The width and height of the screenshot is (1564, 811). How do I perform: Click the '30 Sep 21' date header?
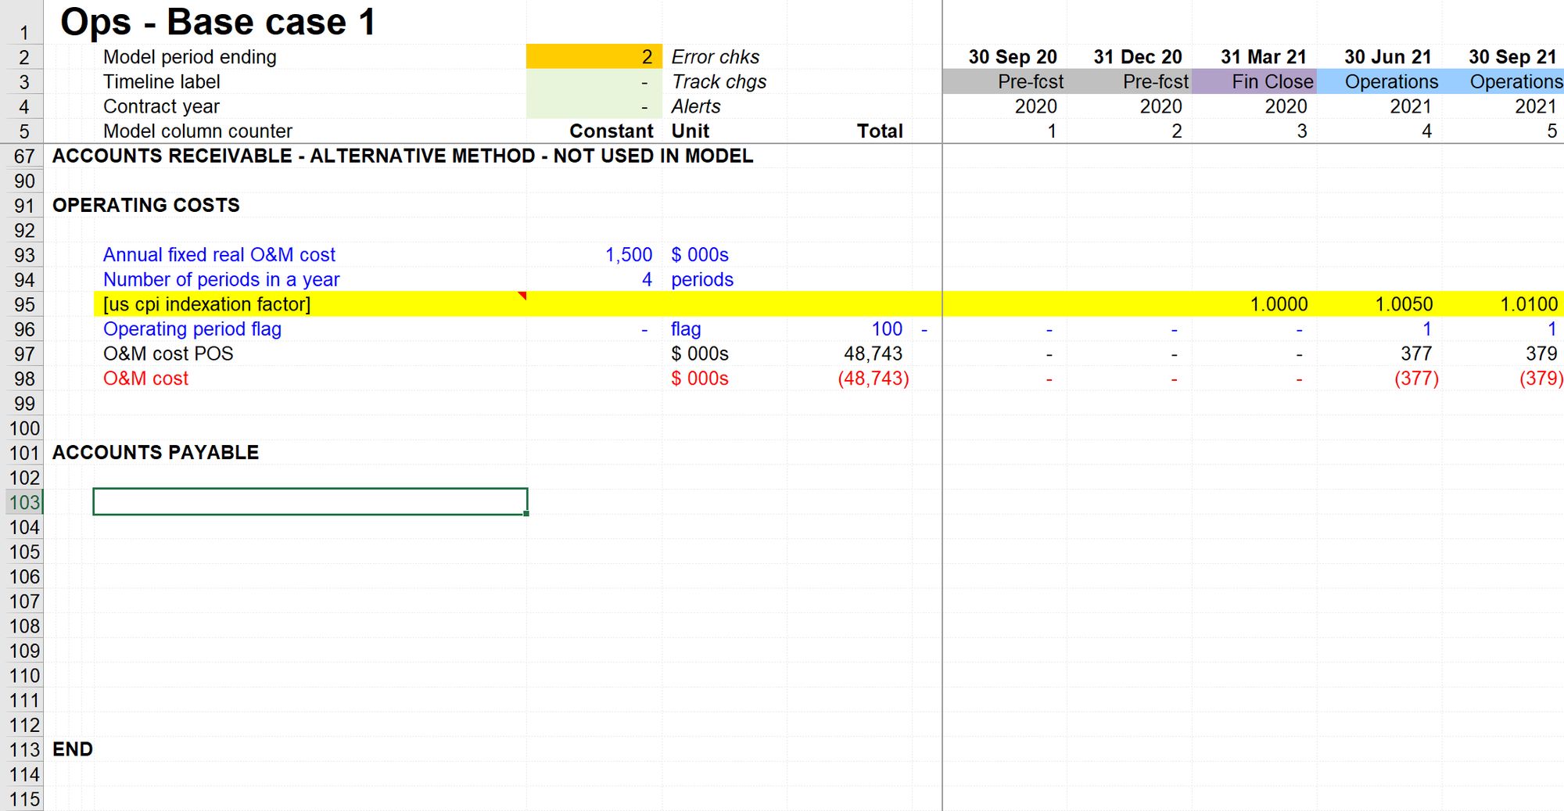coord(1513,57)
